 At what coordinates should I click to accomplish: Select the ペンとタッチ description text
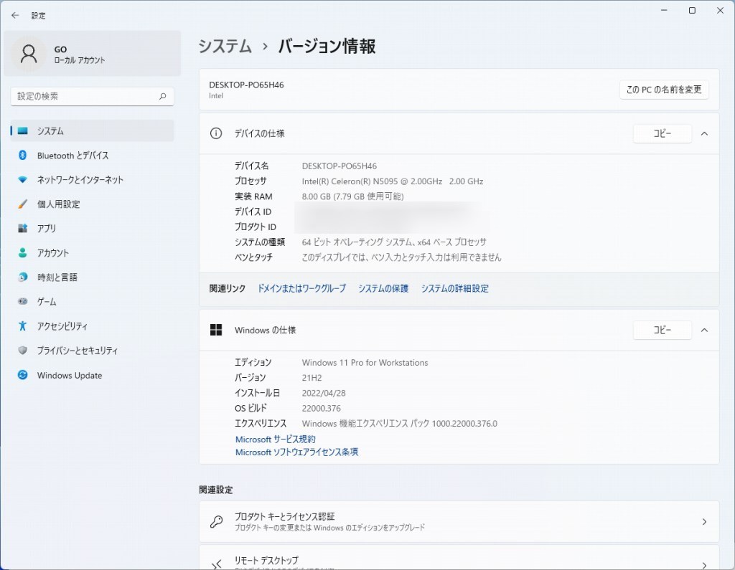click(x=401, y=257)
